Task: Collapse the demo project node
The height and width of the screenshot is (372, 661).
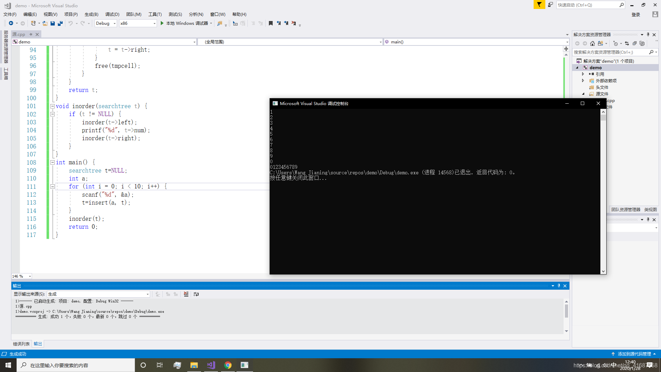Action: coord(577,68)
